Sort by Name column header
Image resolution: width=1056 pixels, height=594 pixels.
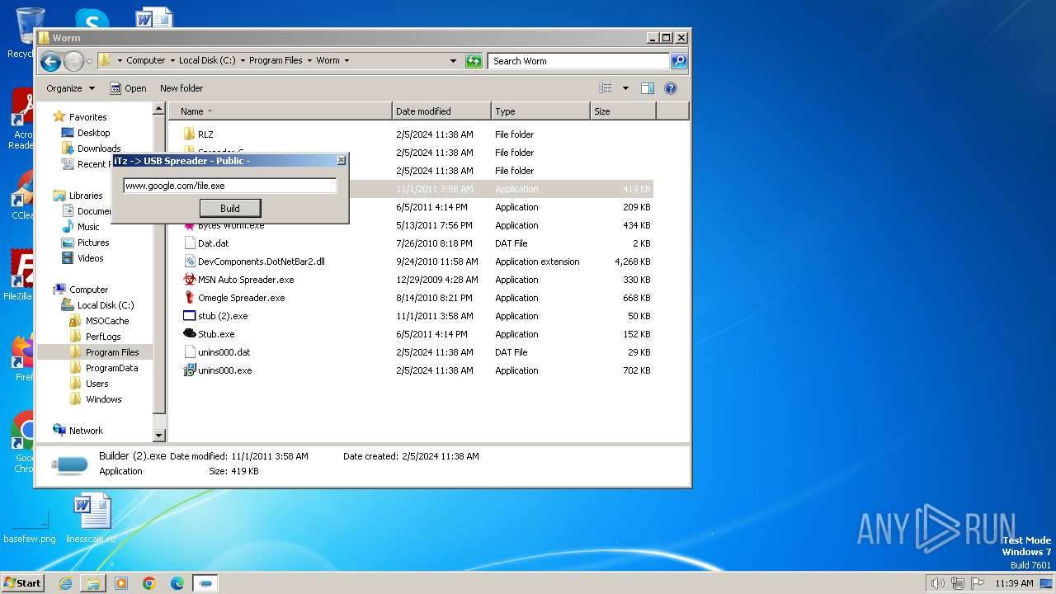point(280,111)
